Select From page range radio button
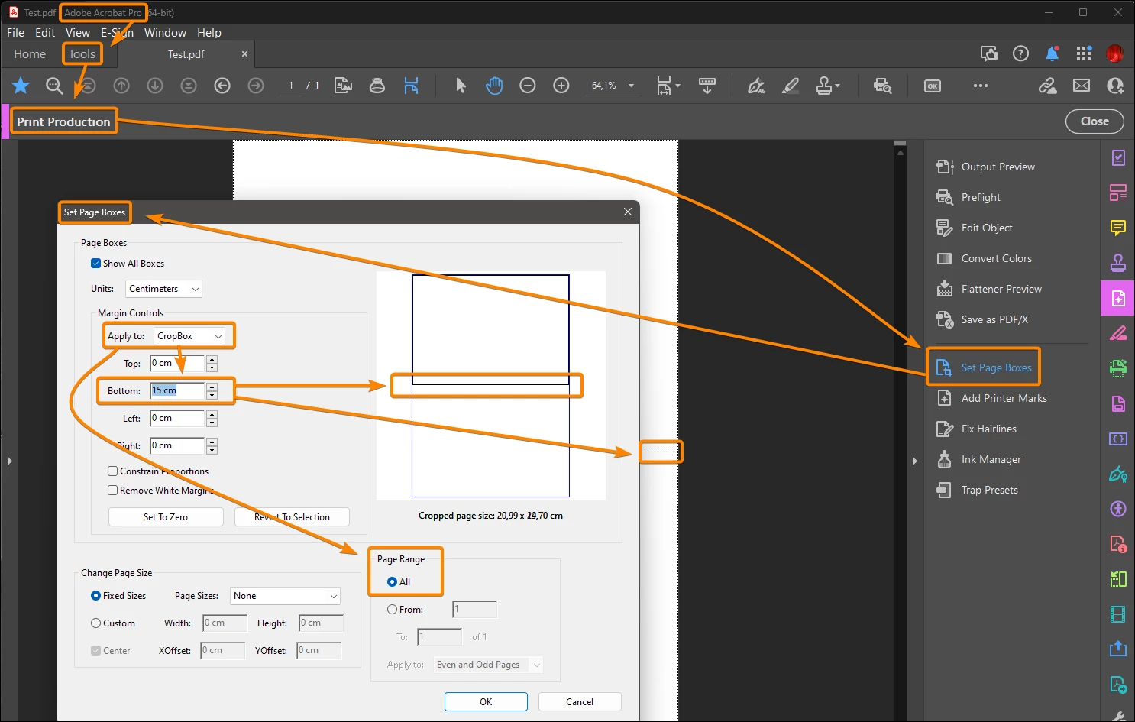Screen dimensions: 1135x722 [392, 610]
